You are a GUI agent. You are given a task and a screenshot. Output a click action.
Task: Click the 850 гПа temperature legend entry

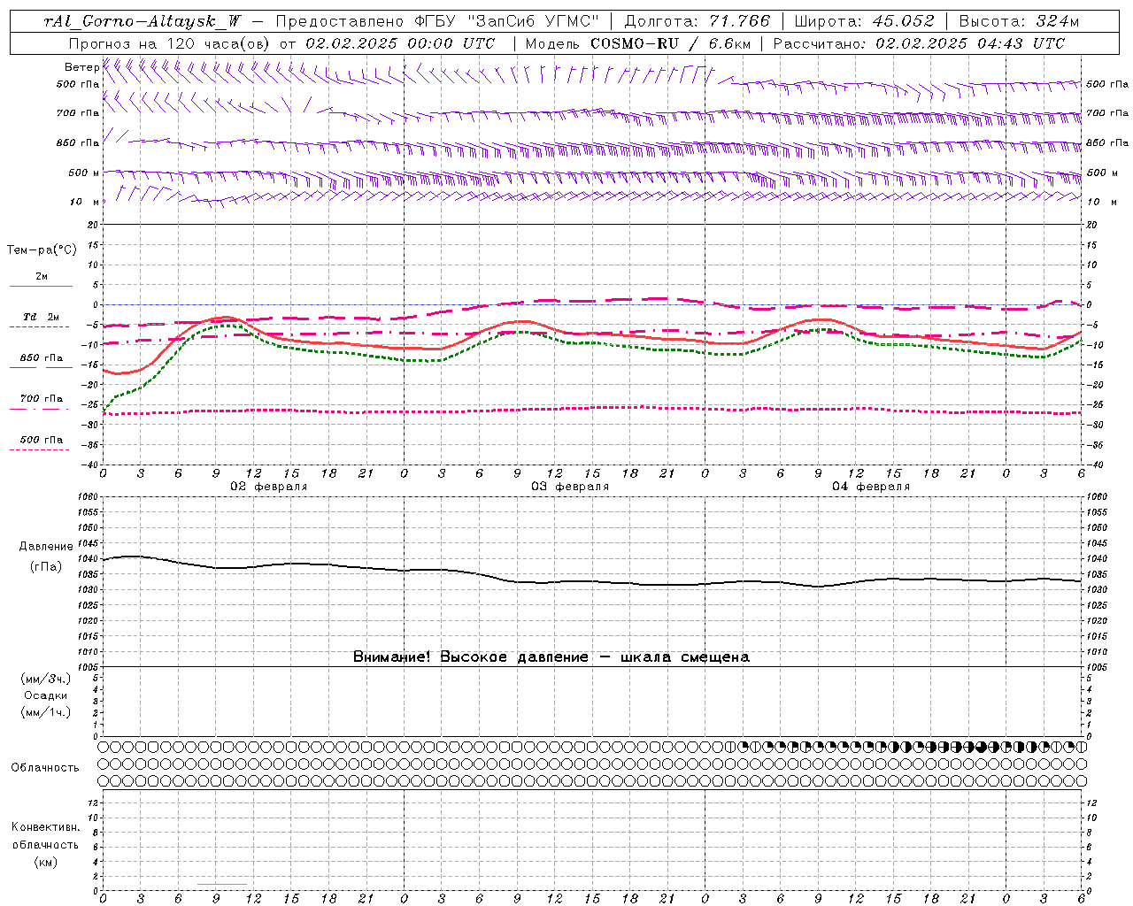[42, 357]
